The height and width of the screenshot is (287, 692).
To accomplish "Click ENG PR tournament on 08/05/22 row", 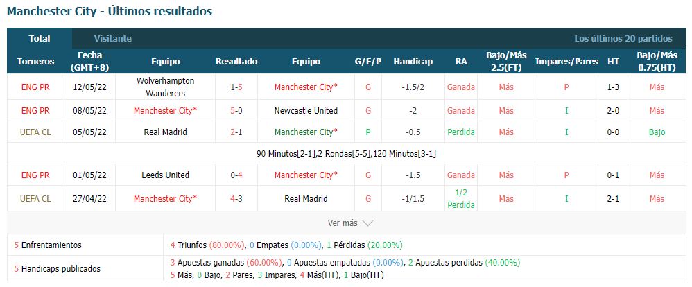I will tap(35, 110).
